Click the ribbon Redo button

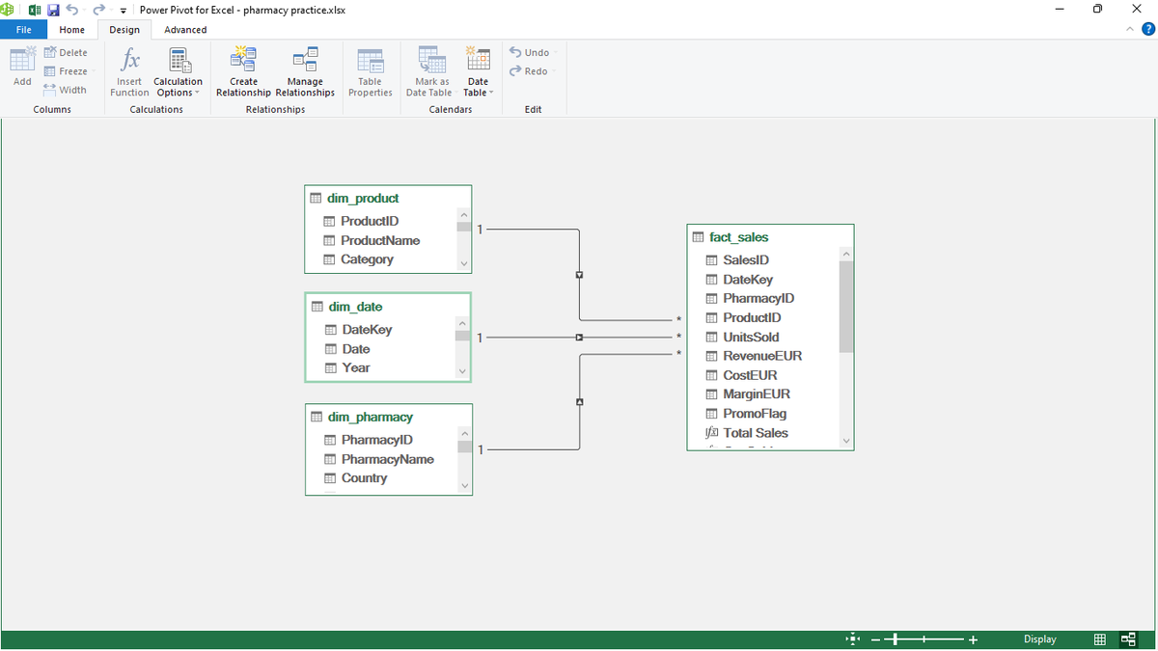pyautogui.click(x=531, y=71)
